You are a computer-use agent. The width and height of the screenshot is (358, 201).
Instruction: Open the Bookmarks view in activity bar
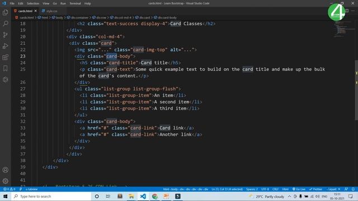coord(5,68)
